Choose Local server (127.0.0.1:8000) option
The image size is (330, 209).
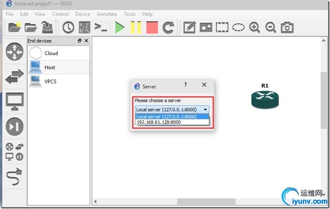click(172, 117)
